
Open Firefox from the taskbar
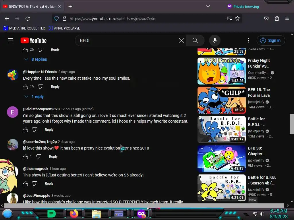click(x=74, y=214)
